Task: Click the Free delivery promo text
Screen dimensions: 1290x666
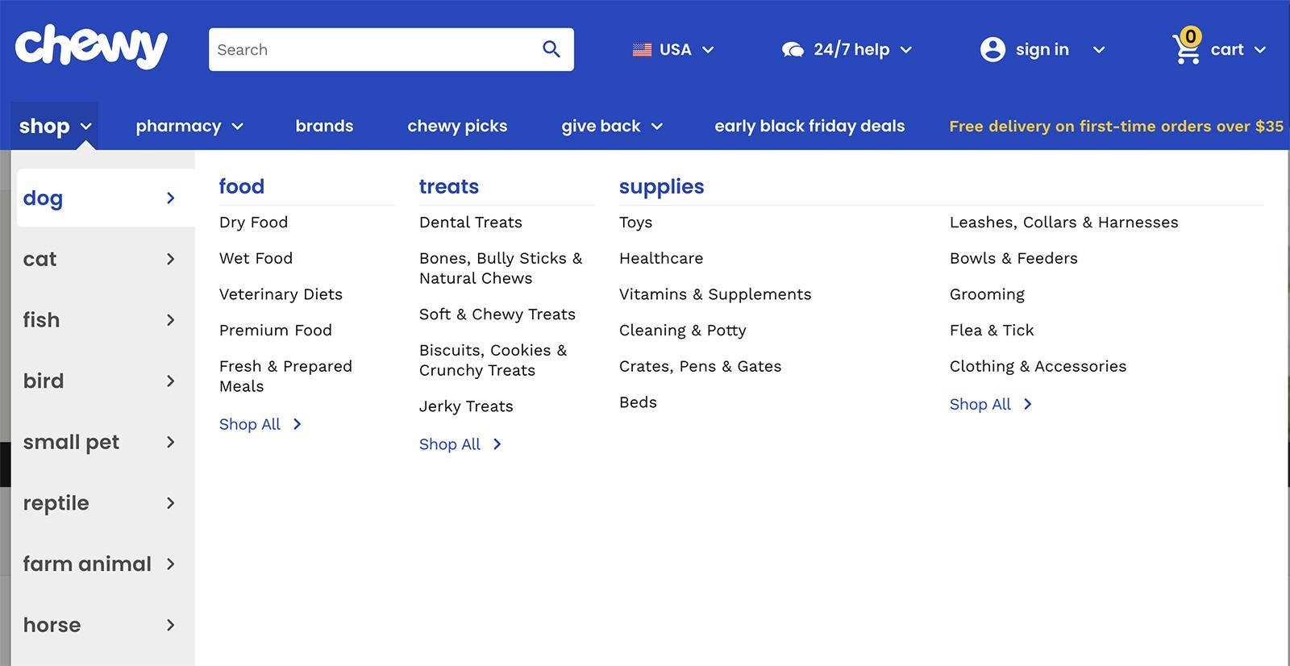Action: pos(1116,126)
